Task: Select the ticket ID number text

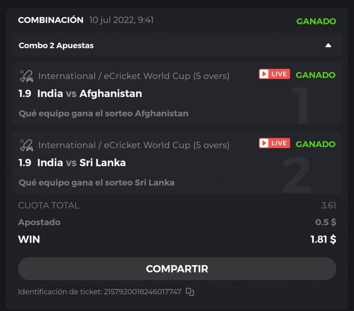Action: 141,292
